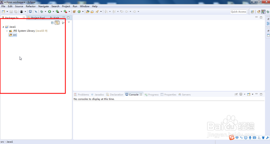The image size is (270, 144).
Task: Click the Open Type icon
Action: point(88,12)
